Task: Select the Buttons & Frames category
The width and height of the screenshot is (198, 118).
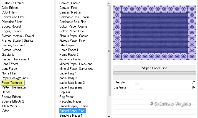Action: coord(13,3)
